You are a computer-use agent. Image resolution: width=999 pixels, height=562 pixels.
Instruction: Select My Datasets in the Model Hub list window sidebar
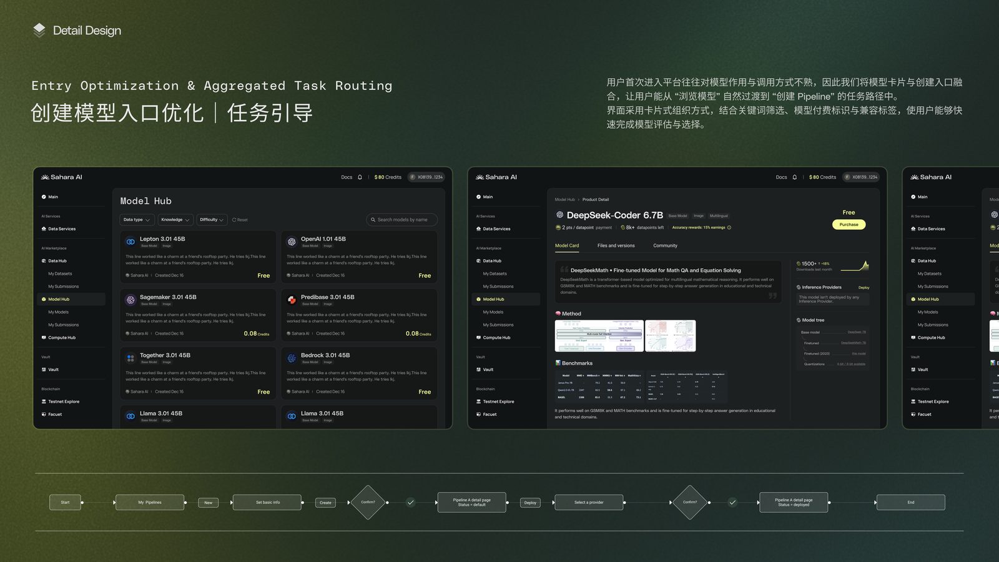pyautogui.click(x=60, y=274)
